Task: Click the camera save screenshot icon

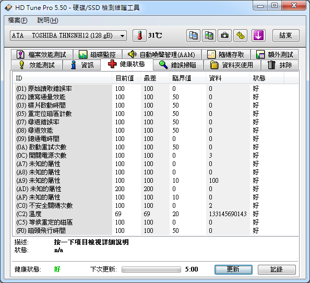Action: click(x=224, y=36)
